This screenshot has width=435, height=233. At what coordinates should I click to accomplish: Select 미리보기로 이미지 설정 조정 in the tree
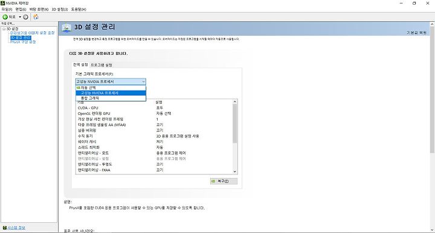tap(33, 33)
